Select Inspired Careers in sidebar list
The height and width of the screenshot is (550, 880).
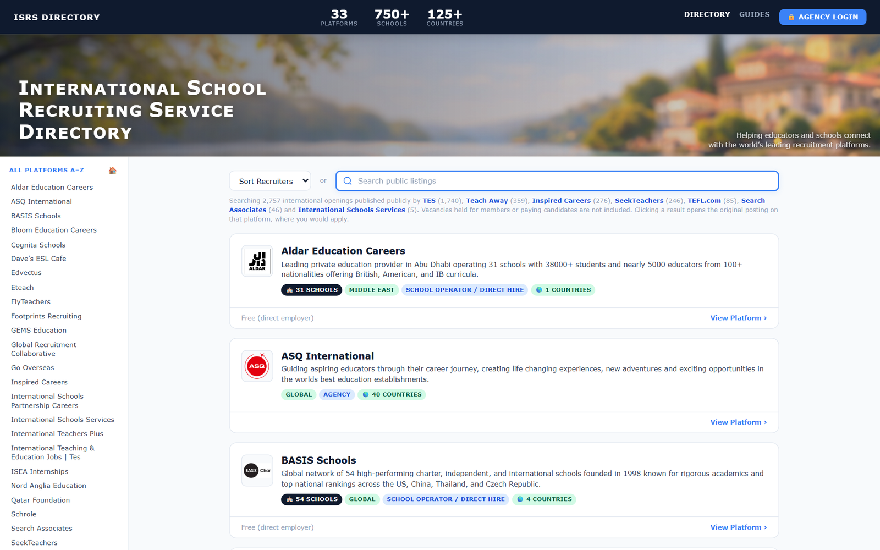point(39,382)
